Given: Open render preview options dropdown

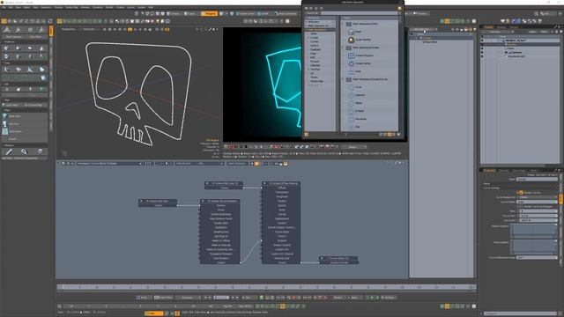Looking at the screenshot, I should pos(354,147).
